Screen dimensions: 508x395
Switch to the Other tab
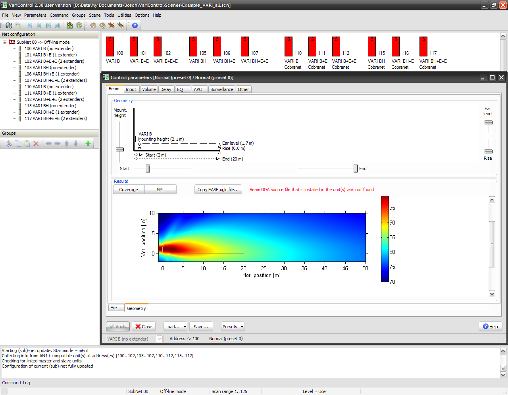pyautogui.click(x=243, y=89)
